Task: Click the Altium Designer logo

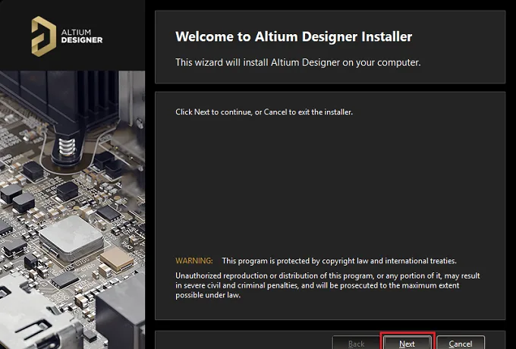Action: click(x=67, y=36)
